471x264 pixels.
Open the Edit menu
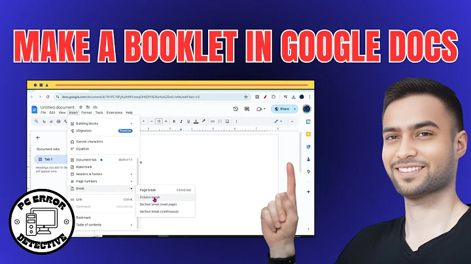click(x=52, y=112)
